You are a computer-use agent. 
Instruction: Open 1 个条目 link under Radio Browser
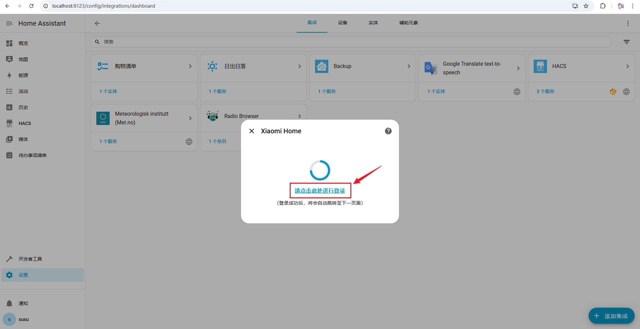pos(218,141)
